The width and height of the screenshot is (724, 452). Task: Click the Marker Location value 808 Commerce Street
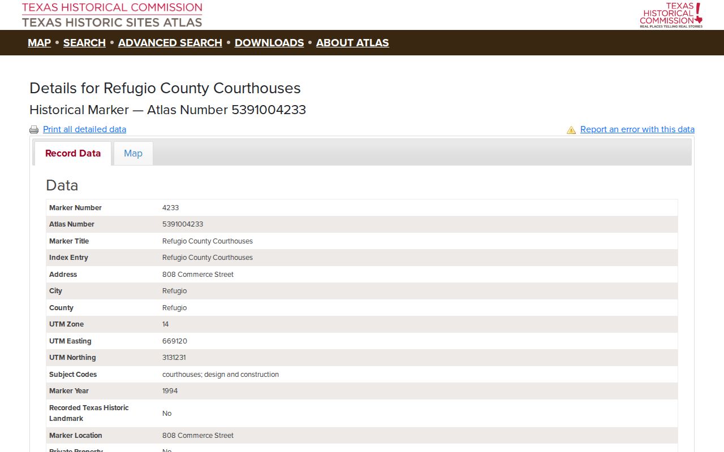coord(198,436)
